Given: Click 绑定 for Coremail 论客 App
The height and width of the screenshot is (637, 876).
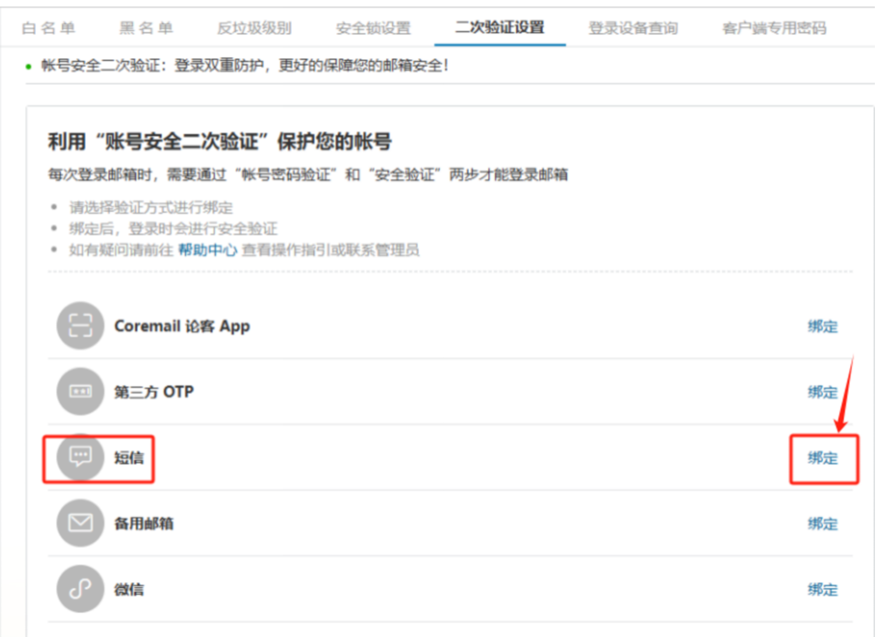Looking at the screenshot, I should click(x=822, y=326).
